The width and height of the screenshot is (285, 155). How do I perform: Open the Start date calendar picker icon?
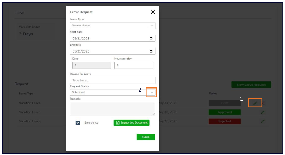click(x=151, y=38)
